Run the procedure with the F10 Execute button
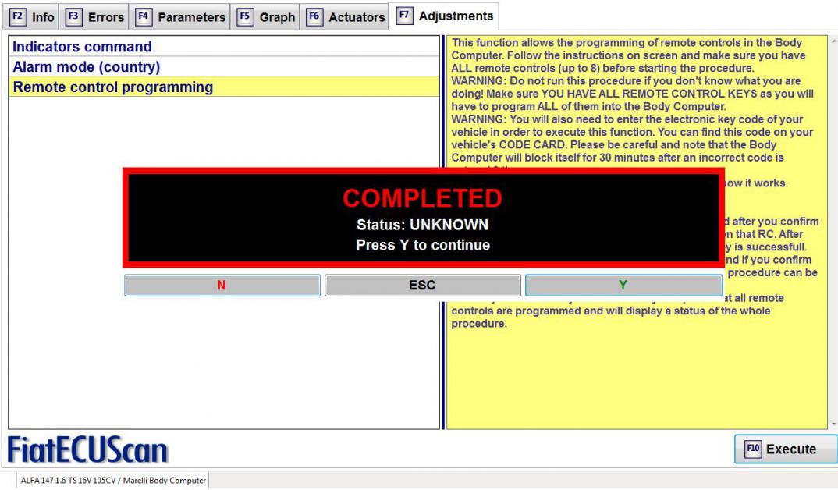 click(786, 449)
